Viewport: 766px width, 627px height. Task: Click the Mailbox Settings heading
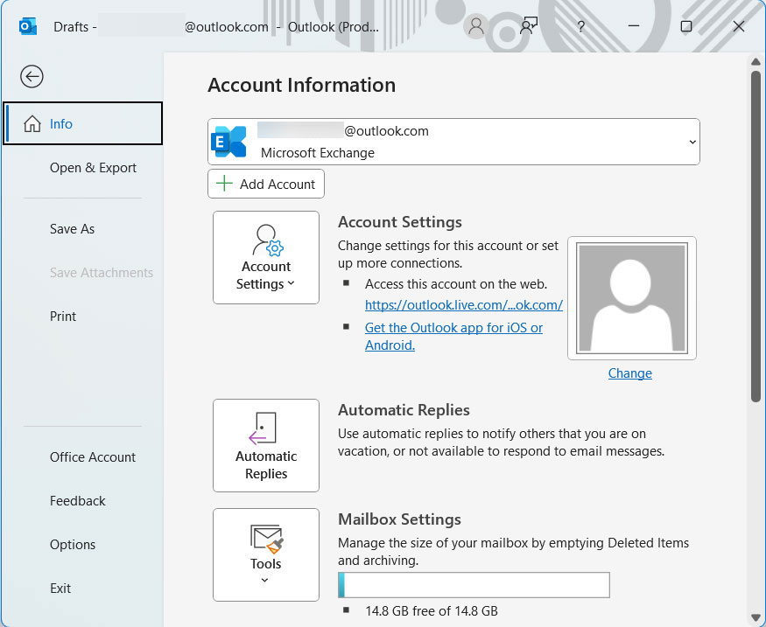399,519
